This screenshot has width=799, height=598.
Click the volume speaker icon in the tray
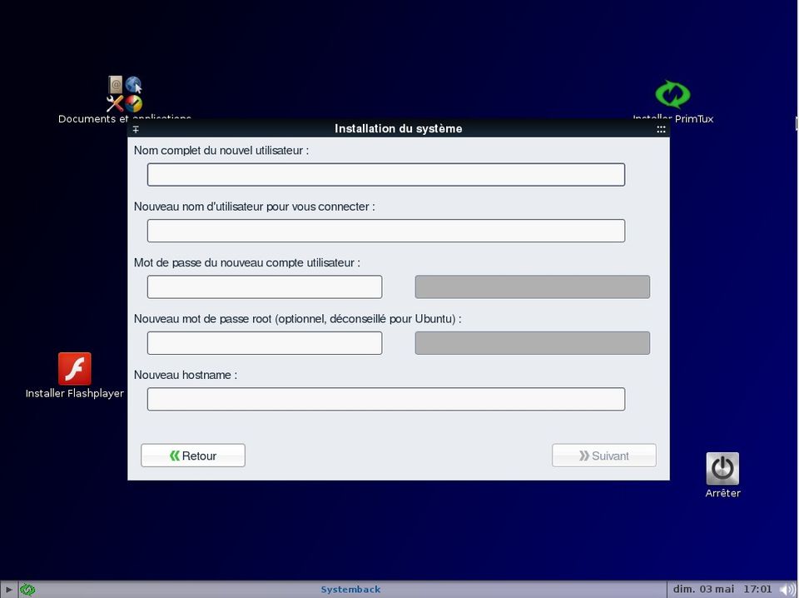(787, 589)
